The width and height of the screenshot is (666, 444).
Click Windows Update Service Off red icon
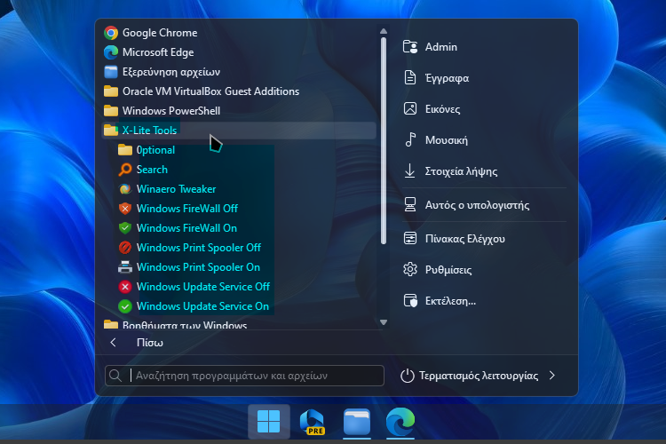pos(125,287)
